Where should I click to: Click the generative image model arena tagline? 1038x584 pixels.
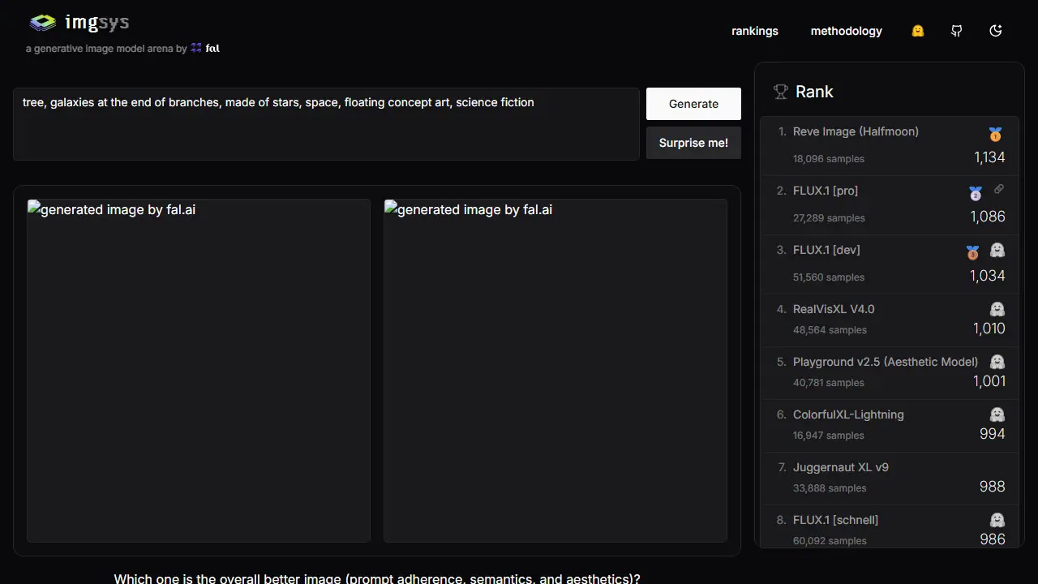(106, 49)
